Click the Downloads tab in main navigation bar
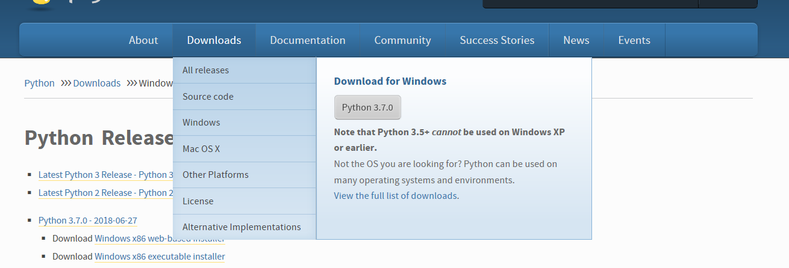 pos(214,40)
